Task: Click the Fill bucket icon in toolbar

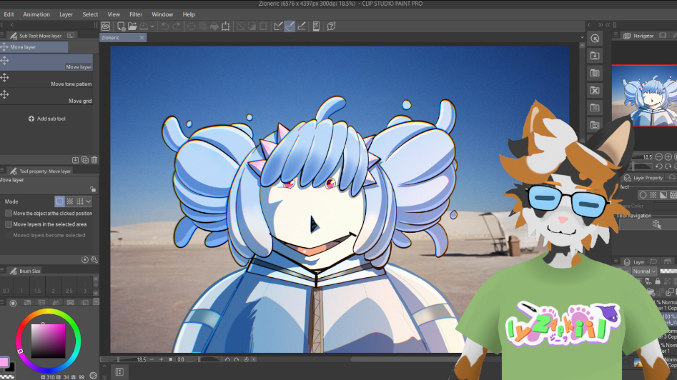Action: click(x=214, y=26)
